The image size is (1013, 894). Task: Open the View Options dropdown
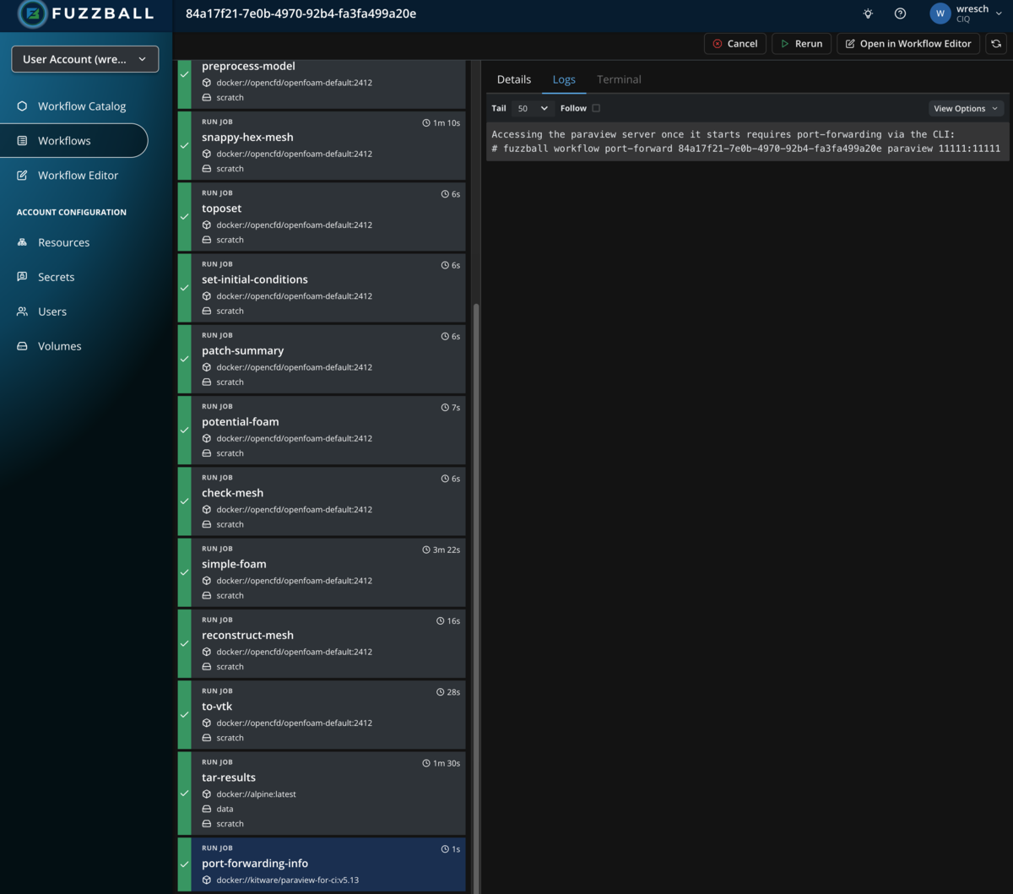point(966,108)
